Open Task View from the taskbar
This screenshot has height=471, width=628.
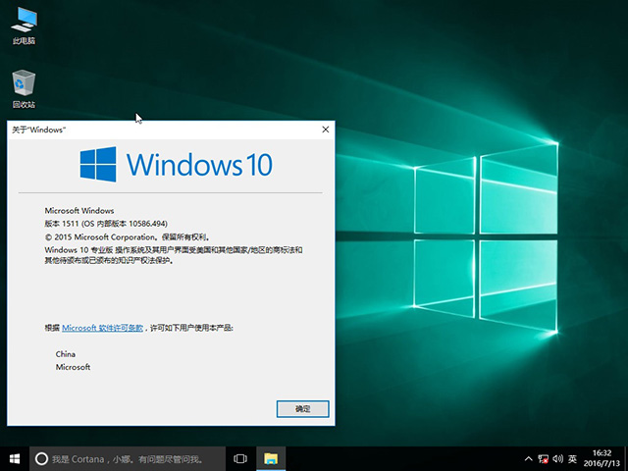pos(240,458)
